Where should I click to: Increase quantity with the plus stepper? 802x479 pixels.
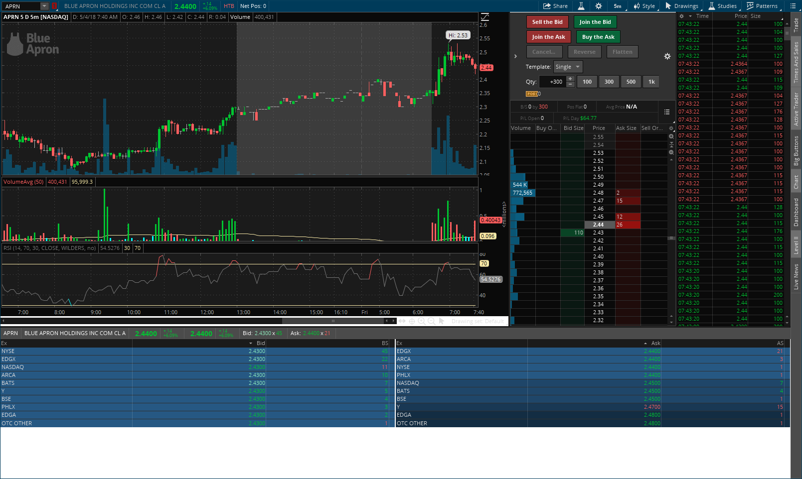click(570, 79)
